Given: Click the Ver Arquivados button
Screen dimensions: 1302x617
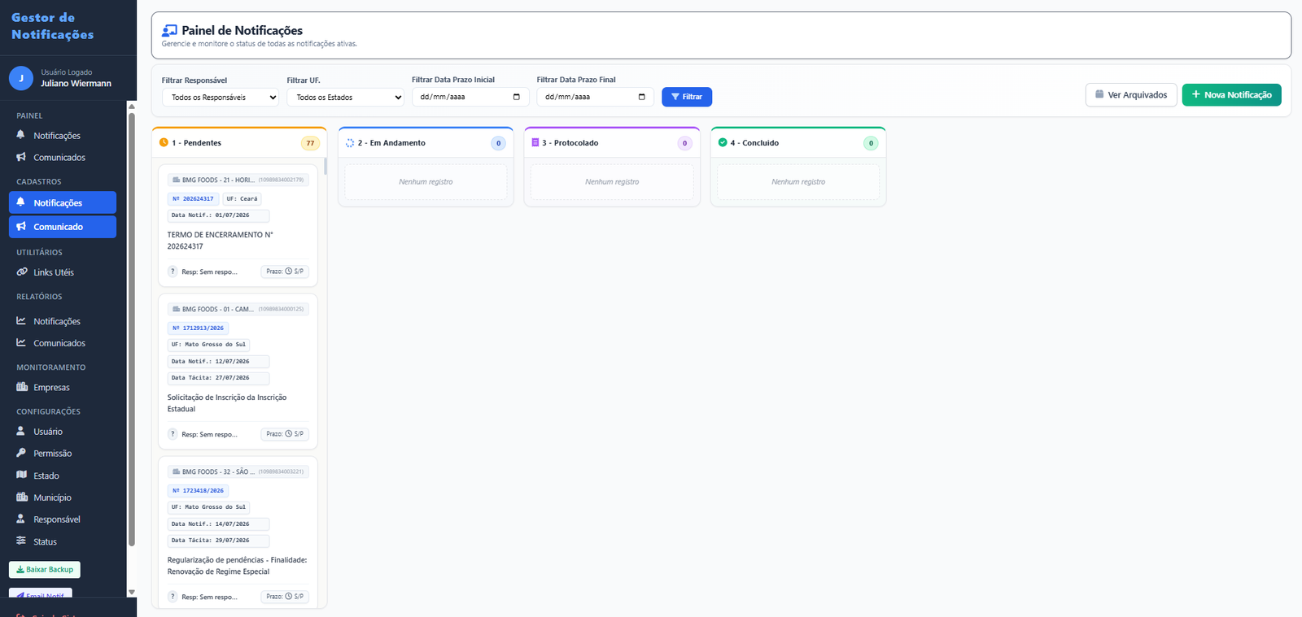Looking at the screenshot, I should pos(1131,95).
